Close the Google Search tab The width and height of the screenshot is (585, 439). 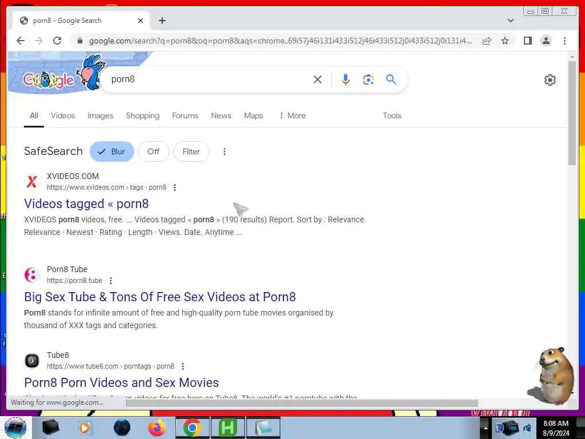[x=141, y=21]
